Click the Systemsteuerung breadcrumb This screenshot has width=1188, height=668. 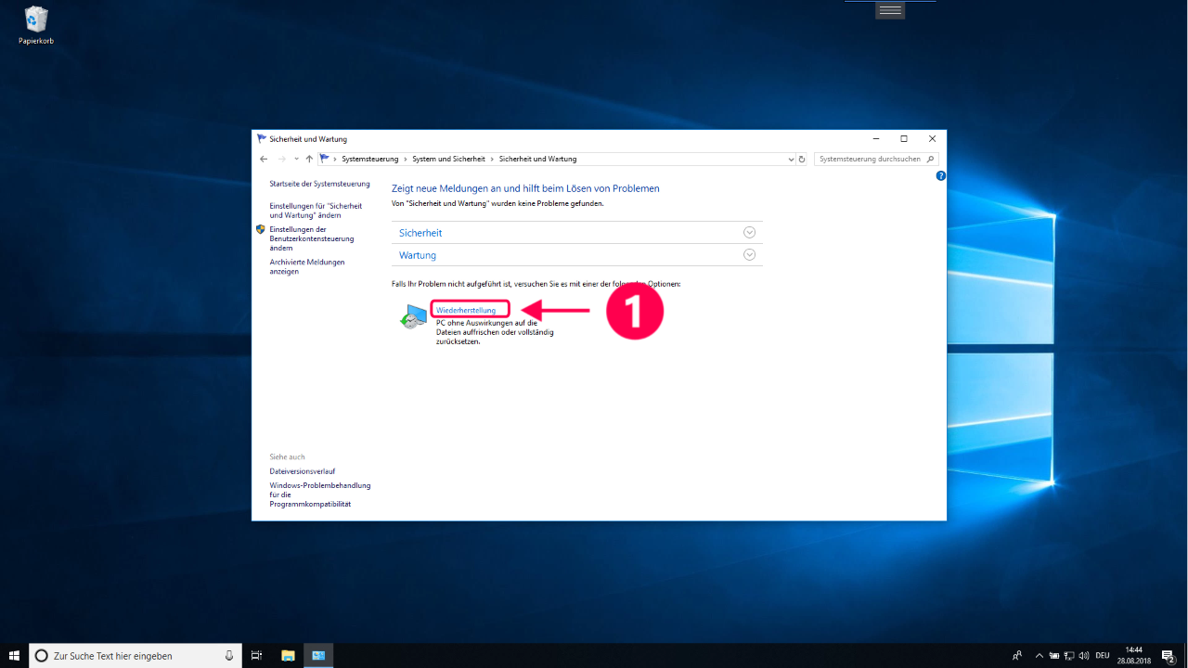tap(369, 159)
